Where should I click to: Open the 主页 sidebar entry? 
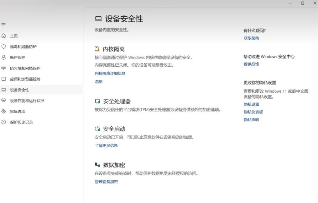[14, 36]
